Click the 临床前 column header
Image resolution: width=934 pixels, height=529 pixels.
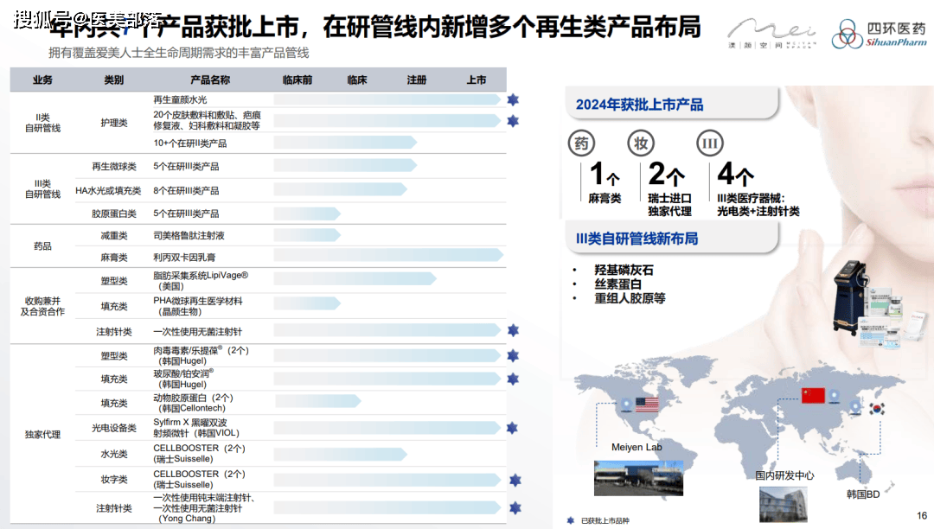(x=297, y=80)
